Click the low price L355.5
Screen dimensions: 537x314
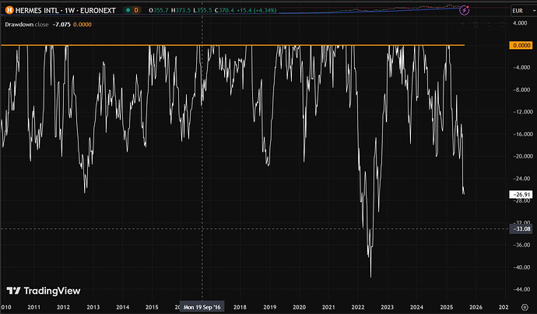[x=202, y=10]
